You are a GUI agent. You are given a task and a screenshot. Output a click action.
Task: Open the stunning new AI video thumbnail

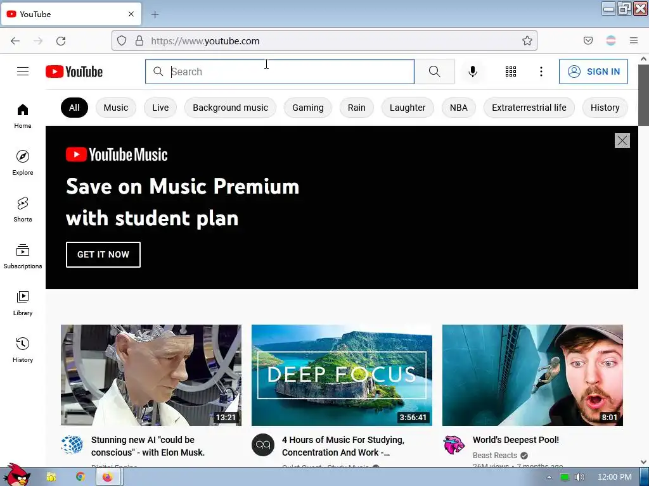click(x=151, y=375)
